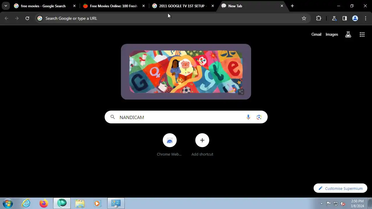
Task: Click the magnifier icon in search box
Action: (113, 117)
